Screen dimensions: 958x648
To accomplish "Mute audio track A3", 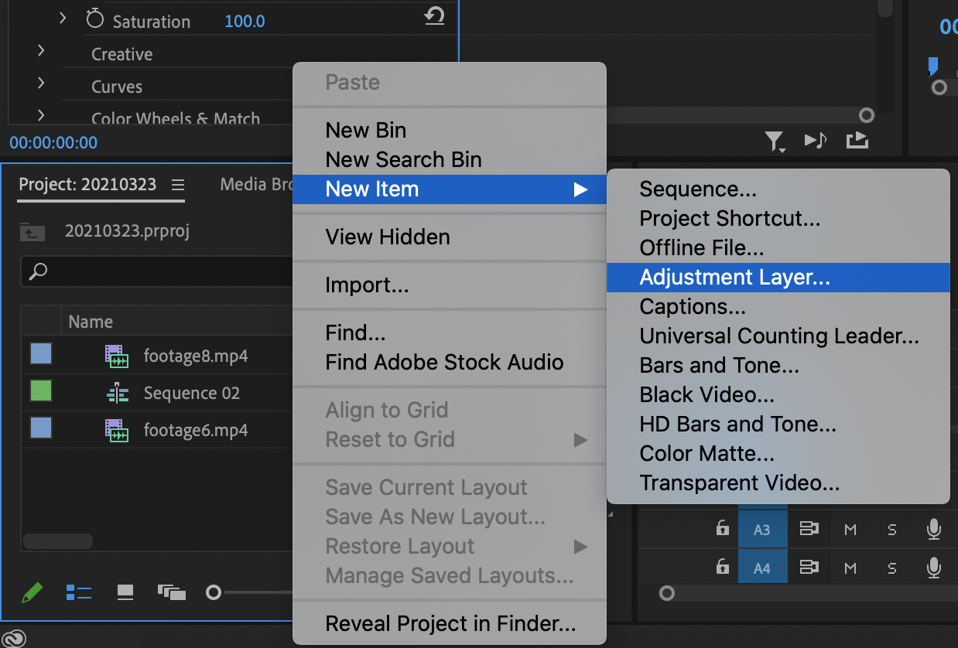I will click(x=850, y=530).
